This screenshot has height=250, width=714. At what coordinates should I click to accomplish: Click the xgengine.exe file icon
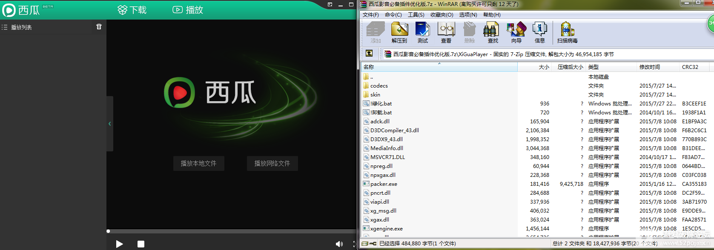[x=366, y=228]
